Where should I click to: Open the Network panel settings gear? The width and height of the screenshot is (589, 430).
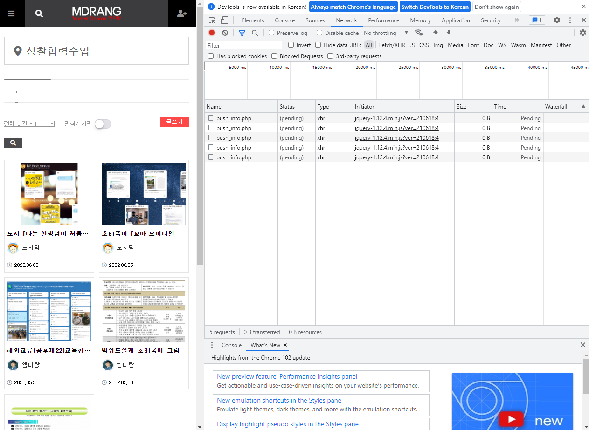pyautogui.click(x=583, y=33)
